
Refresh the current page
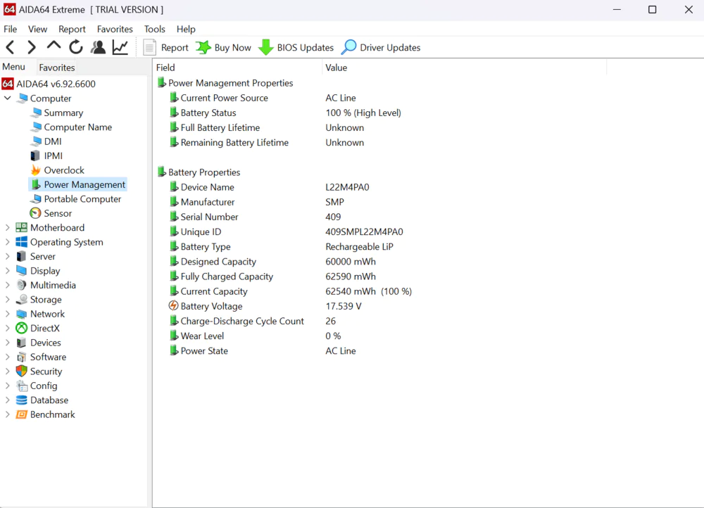(76, 47)
